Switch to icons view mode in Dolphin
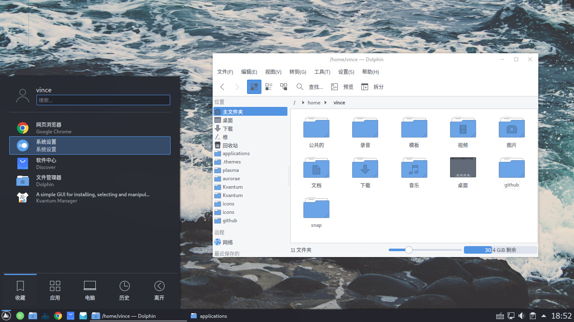The image size is (574, 322). pyautogui.click(x=254, y=87)
